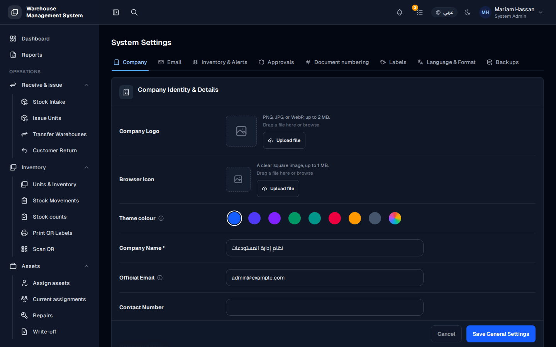The height and width of the screenshot is (347, 556).
Task: Click the MH user avatar
Action: pos(485,12)
